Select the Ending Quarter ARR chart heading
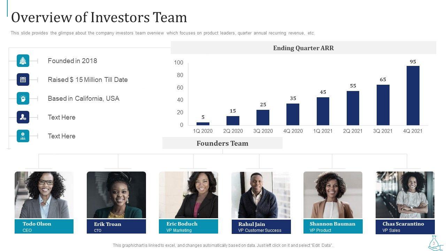The width and height of the screenshot is (446, 251). (303, 48)
